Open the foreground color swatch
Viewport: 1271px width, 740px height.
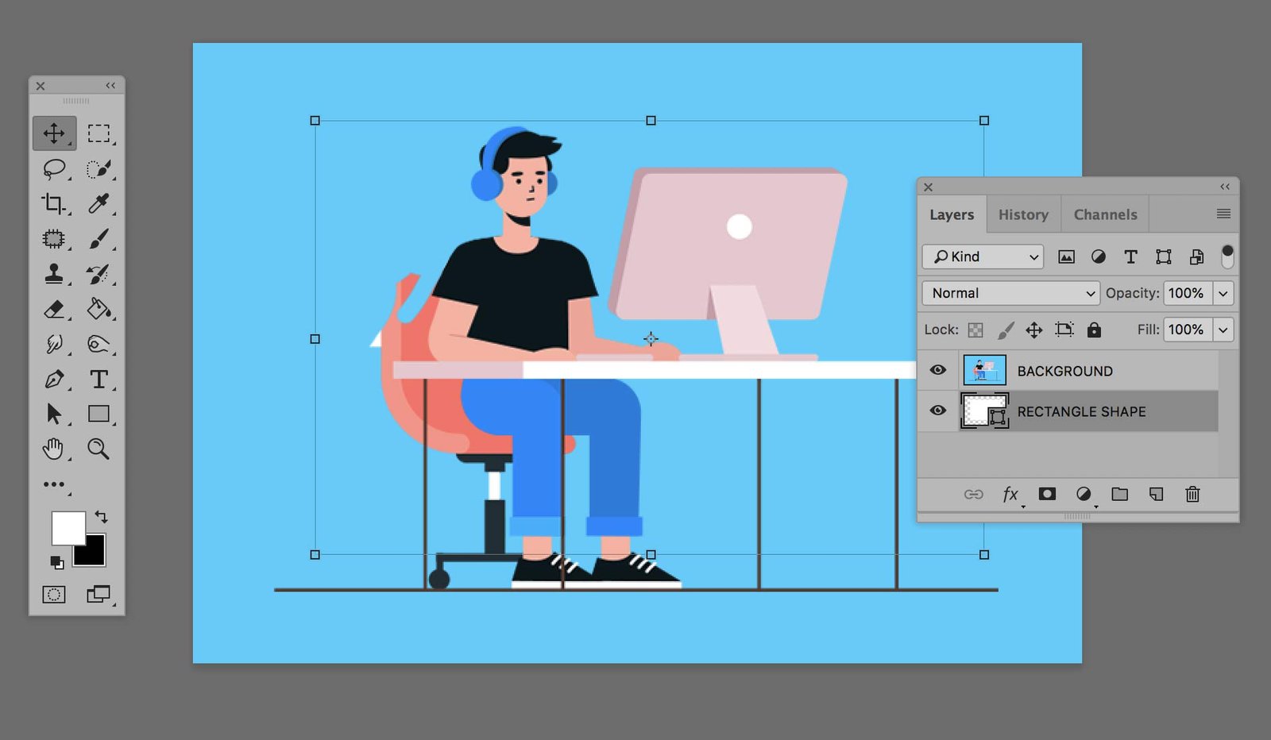click(x=68, y=526)
